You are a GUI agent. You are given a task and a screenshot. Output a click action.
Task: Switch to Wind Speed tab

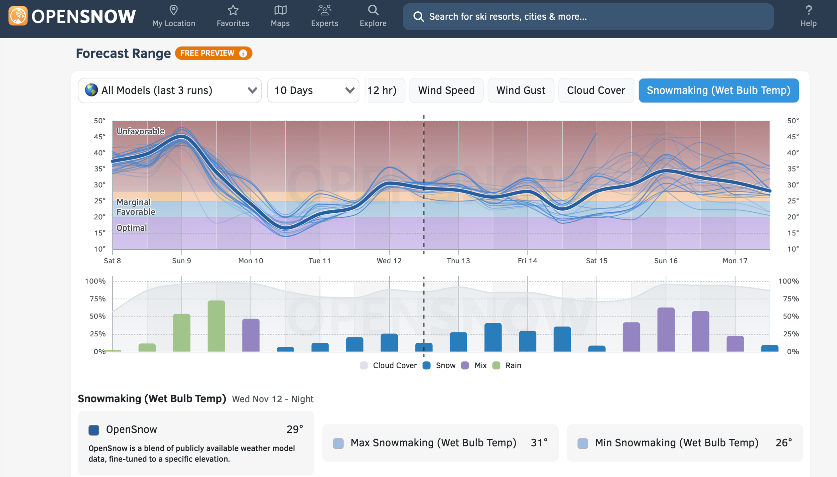(x=446, y=90)
